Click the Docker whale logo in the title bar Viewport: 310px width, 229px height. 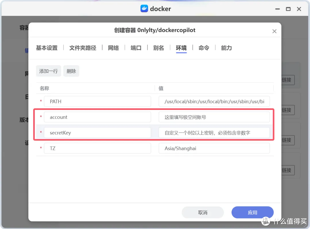(144, 9)
